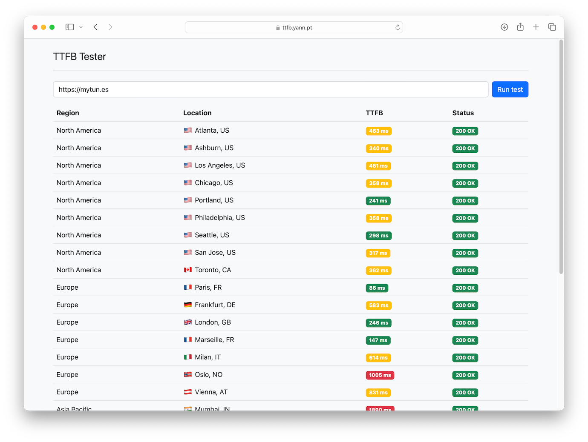Reload the page using refresh icon
This screenshot has width=588, height=442.
tap(398, 28)
